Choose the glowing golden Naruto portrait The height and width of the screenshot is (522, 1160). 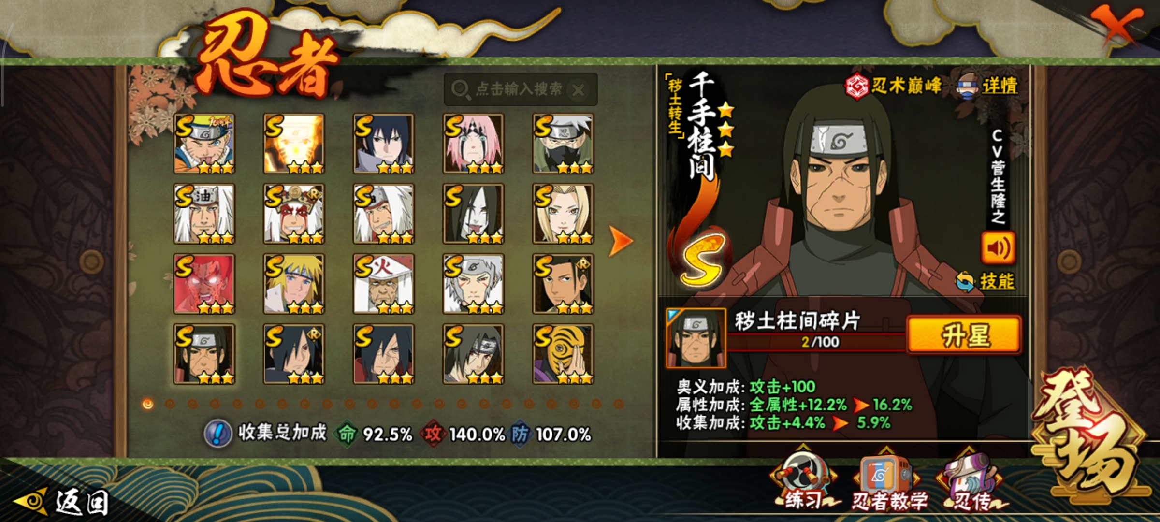tap(293, 144)
